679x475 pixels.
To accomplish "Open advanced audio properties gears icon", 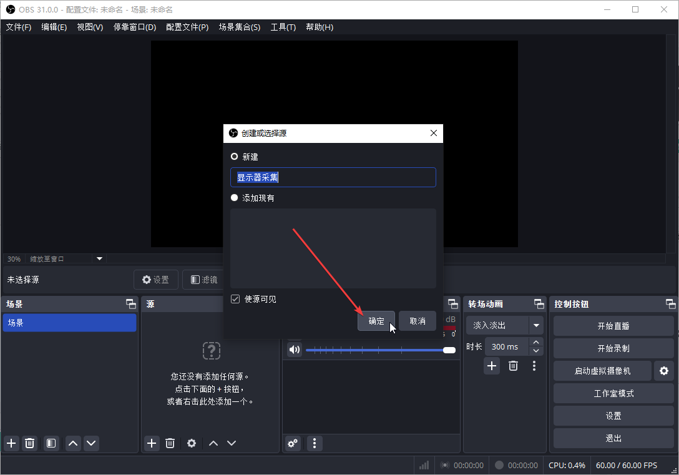I will 293,443.
